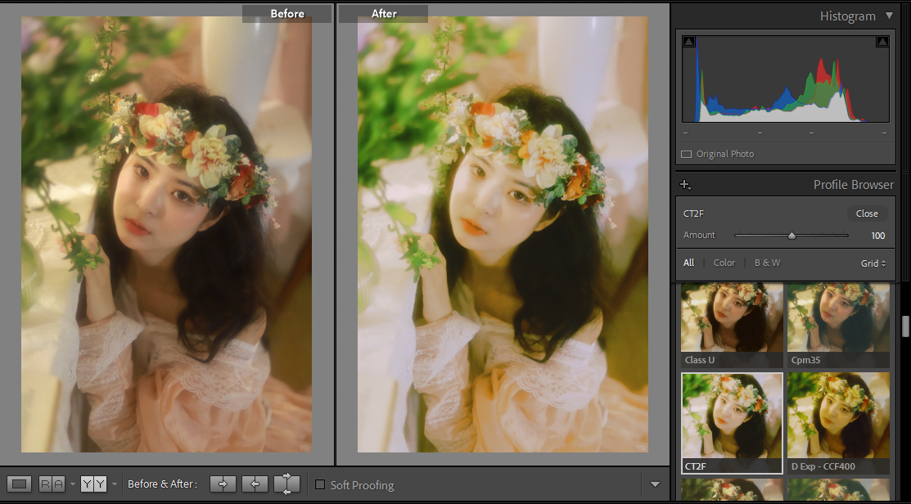Copy Before settings to After
Screen dimensions: 911x504
[223, 484]
